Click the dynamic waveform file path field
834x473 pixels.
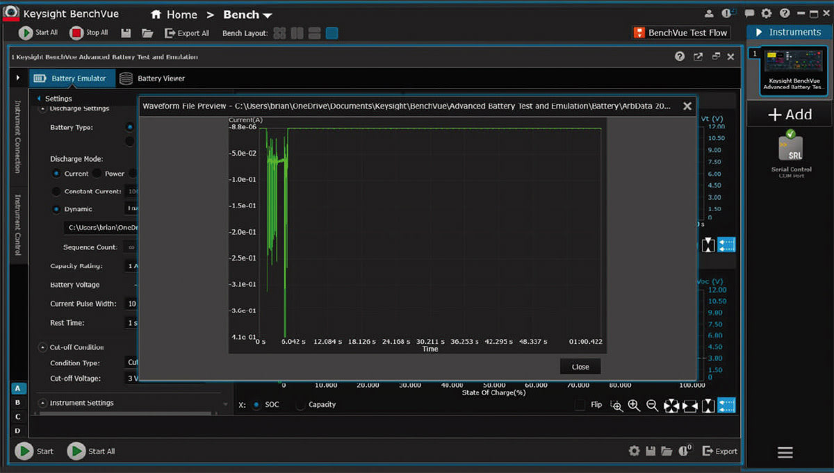click(x=101, y=228)
